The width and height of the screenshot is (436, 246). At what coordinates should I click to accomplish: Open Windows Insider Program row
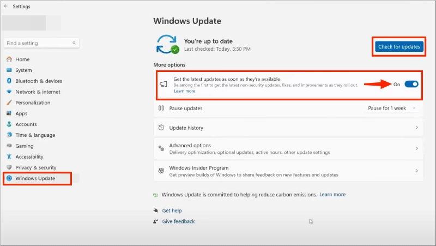point(288,171)
